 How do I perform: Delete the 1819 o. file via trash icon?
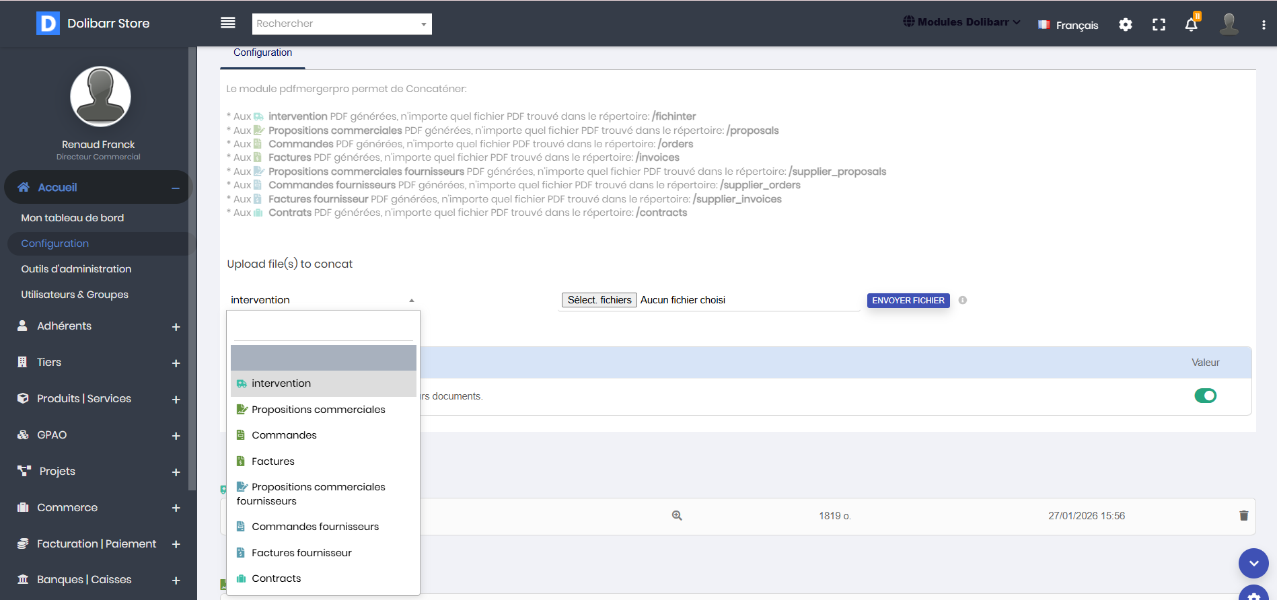coord(1243,516)
